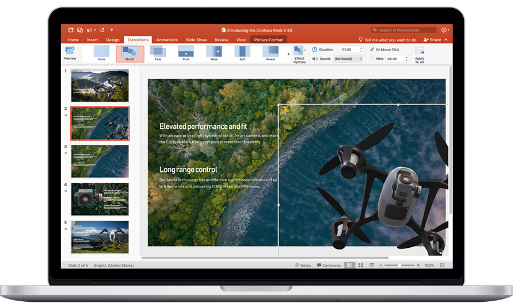Switch to the Picture Format tab
The height and width of the screenshot is (307, 518).
click(268, 40)
